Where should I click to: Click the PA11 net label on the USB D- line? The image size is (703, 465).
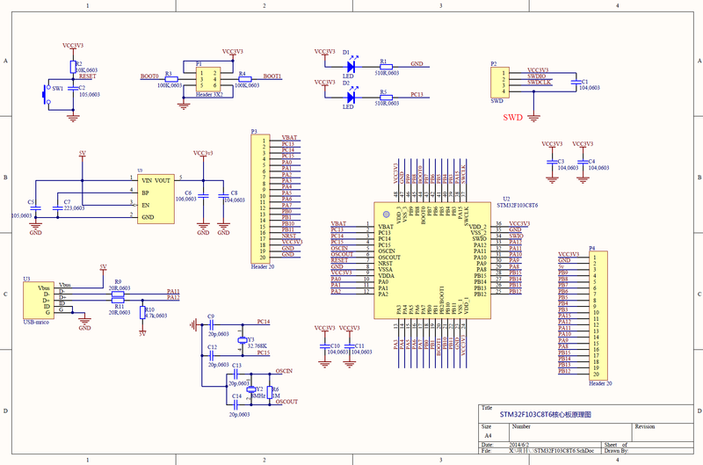[x=173, y=291]
